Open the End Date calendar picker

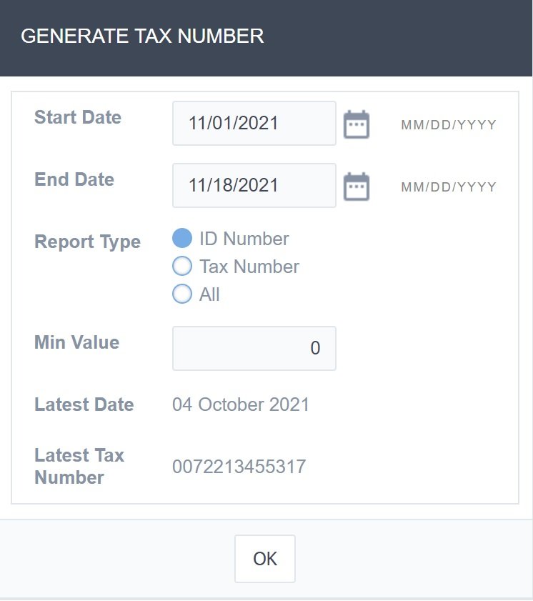(x=357, y=187)
